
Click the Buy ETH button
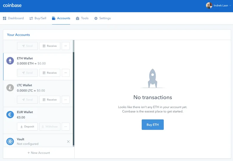(153, 125)
